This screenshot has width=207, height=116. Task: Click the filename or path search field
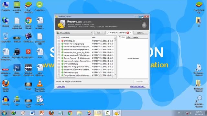[118, 33]
